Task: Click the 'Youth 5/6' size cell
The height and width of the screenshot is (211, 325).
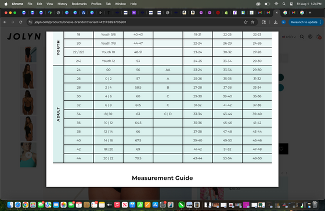Action: (109, 35)
